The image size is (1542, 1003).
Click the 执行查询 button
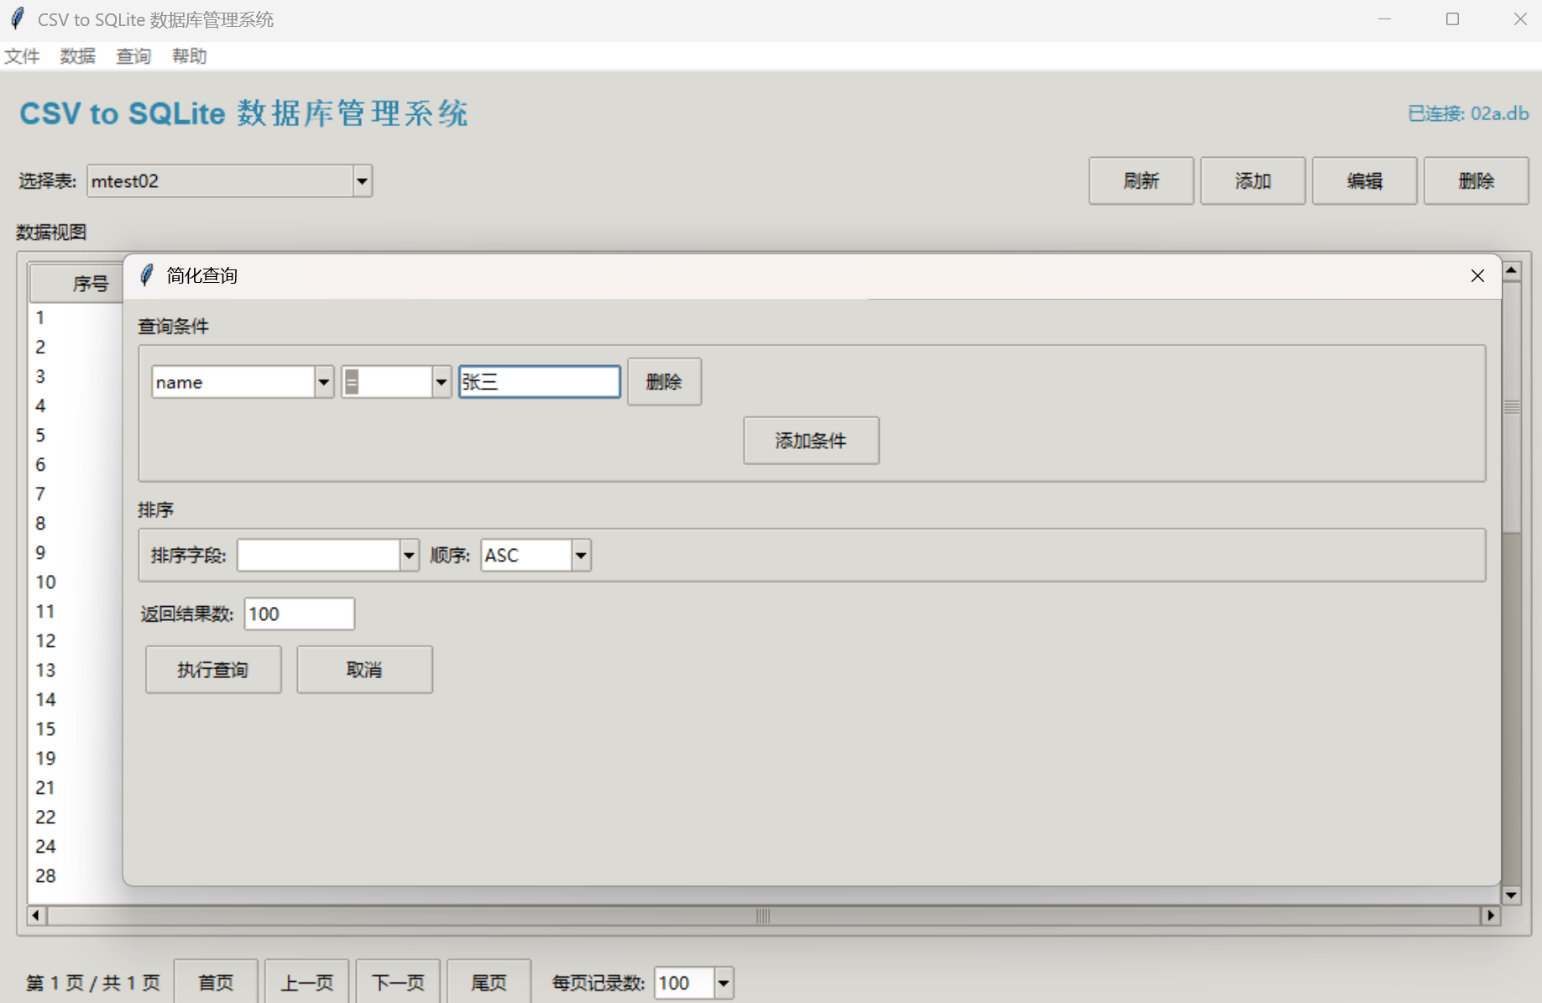(212, 669)
